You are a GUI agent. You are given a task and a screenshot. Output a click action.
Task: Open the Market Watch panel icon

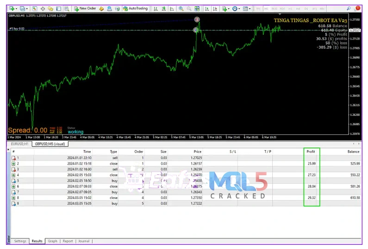click(36, 8)
